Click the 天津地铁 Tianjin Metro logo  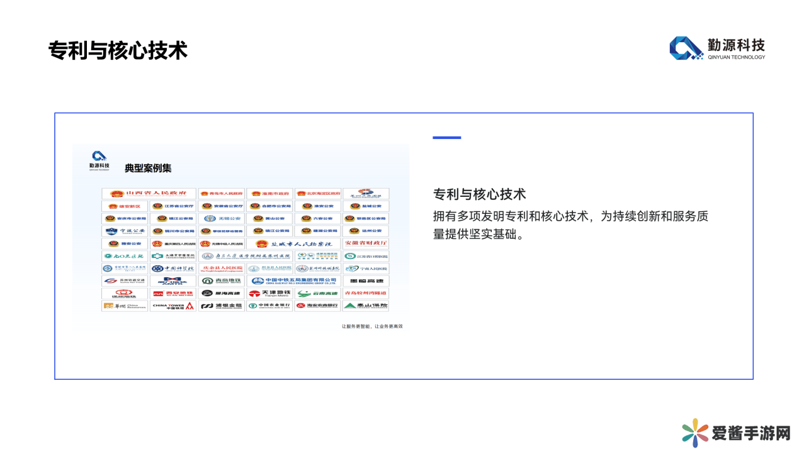[x=269, y=294]
